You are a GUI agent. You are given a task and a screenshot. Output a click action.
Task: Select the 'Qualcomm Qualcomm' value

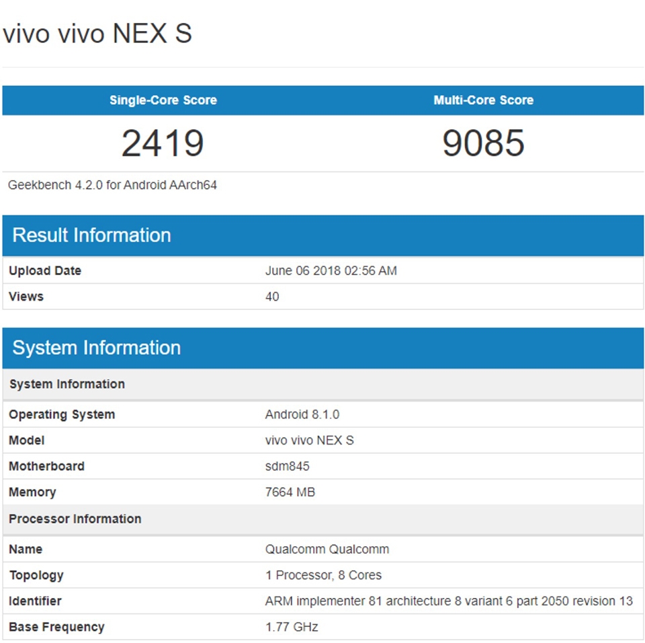(327, 550)
